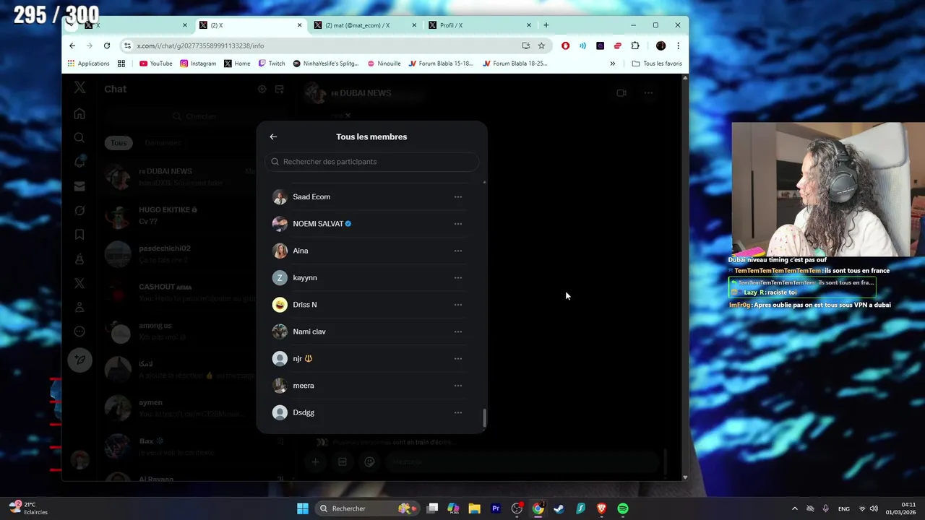
Task: Open options menu for Nami clav
Action: click(457, 331)
